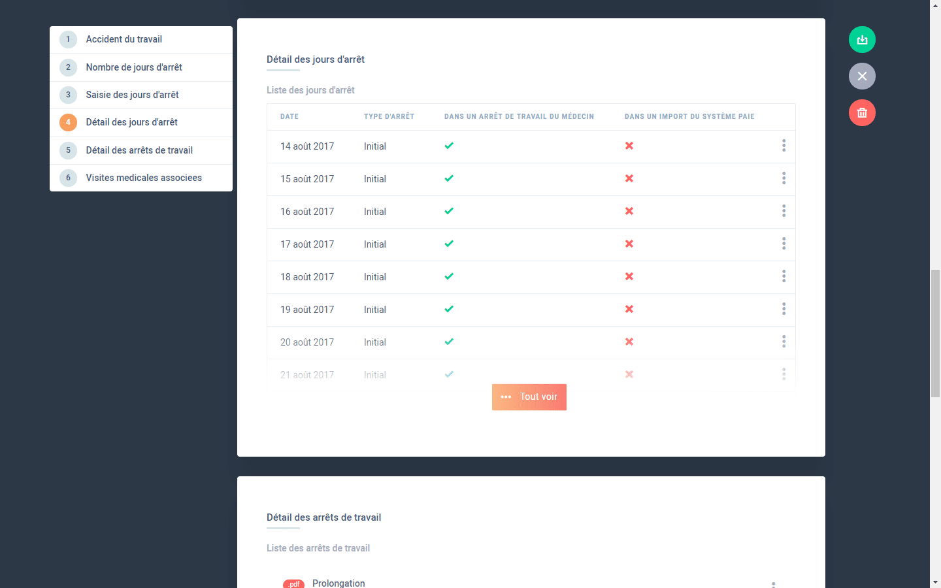Click the pdf badge next to Prolongation

click(x=293, y=584)
